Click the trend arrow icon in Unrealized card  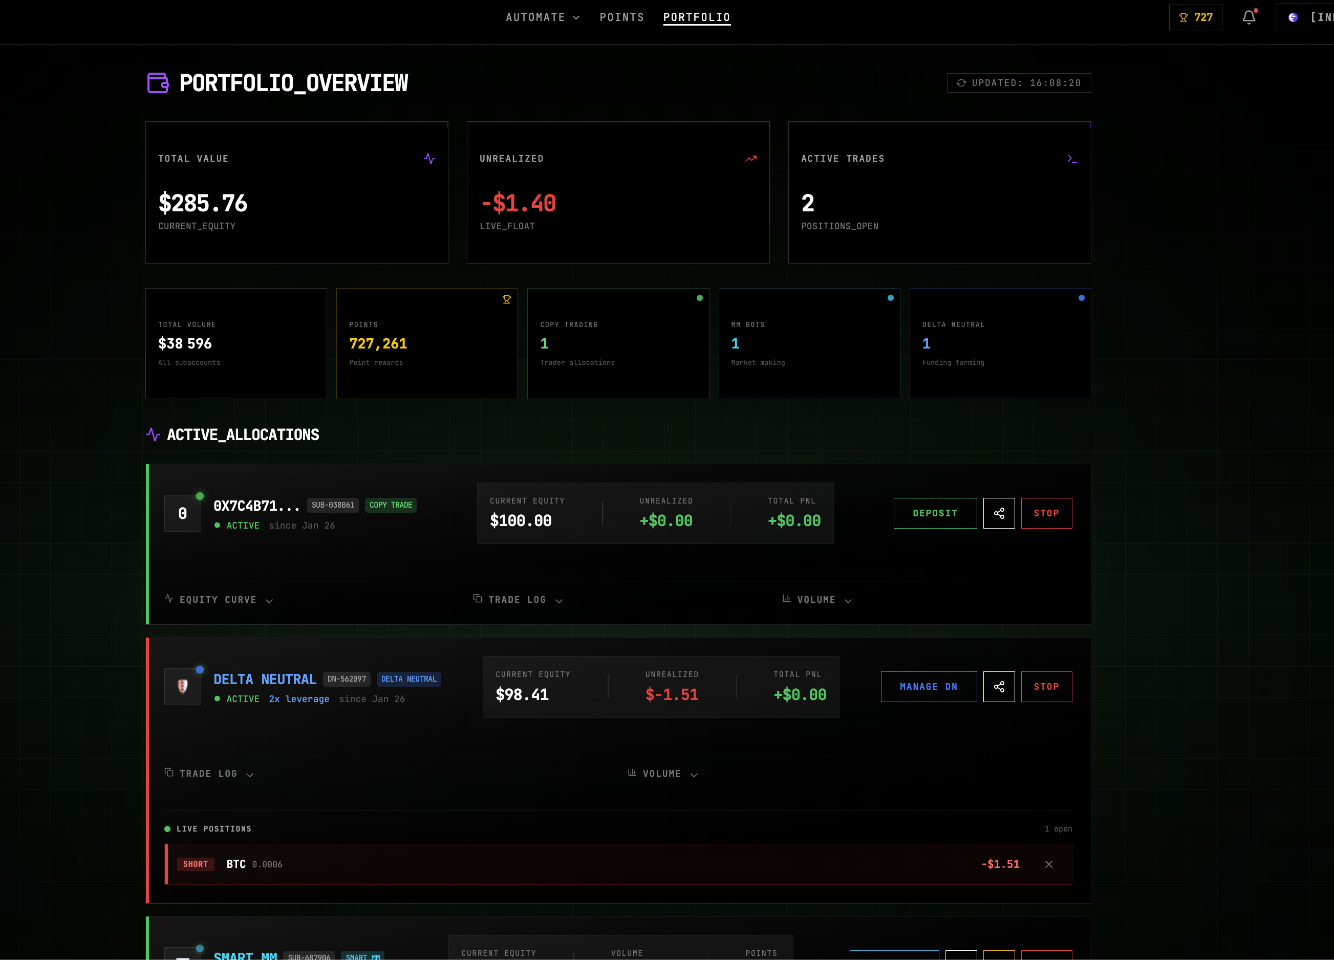(x=750, y=159)
